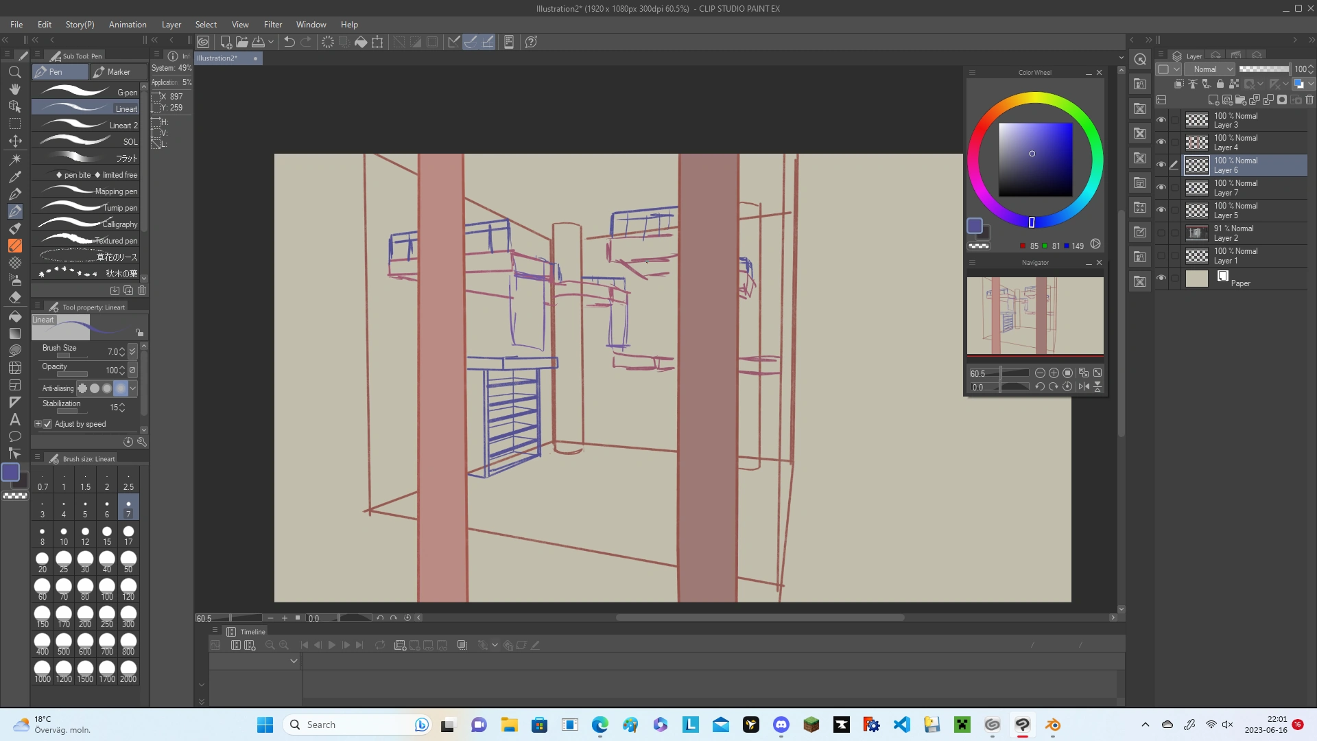Choose brush size preset 10
Viewport: 1317px width, 741px height.
[64, 535]
